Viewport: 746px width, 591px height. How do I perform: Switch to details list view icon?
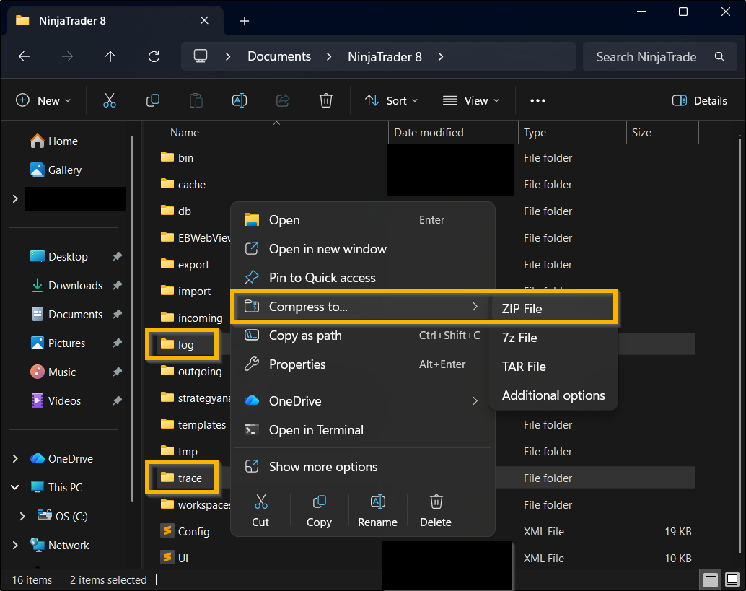[x=710, y=579]
